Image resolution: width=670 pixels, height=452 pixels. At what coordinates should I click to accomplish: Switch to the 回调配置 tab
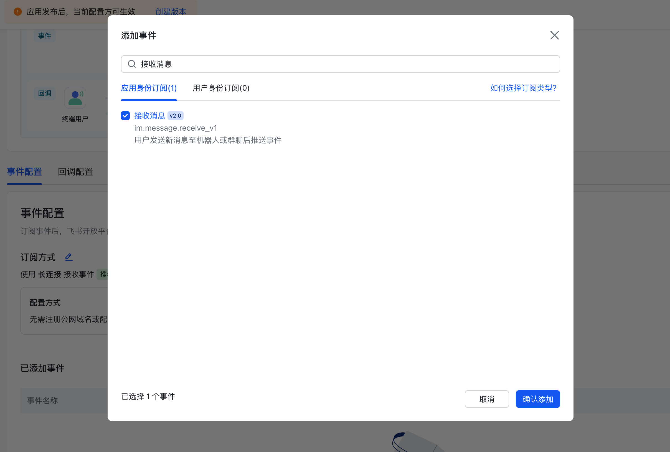[x=75, y=172]
